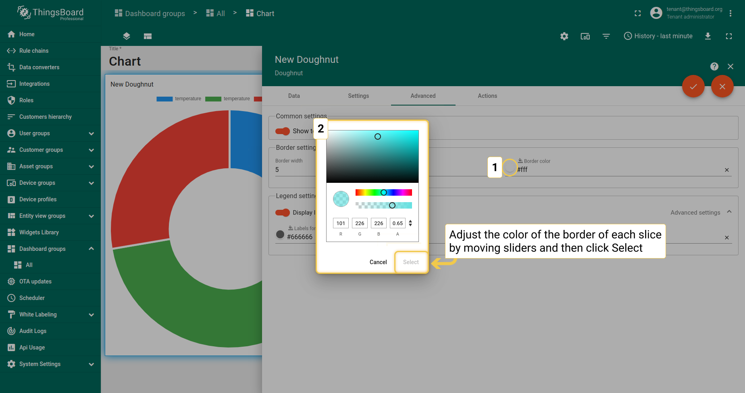Collapse Dashboard groups menu
The image size is (745, 393).
click(x=91, y=249)
